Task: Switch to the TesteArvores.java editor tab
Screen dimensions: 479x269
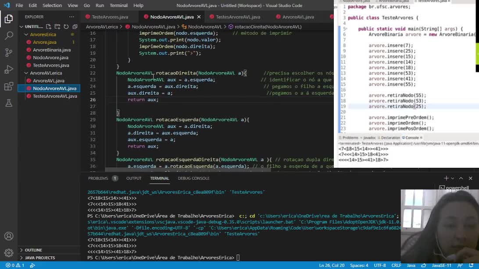Action: pyautogui.click(x=110, y=17)
